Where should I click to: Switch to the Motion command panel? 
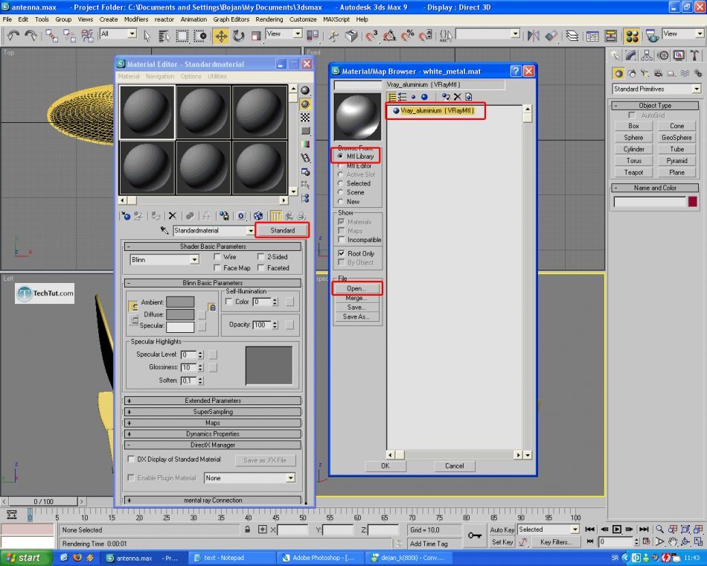(x=663, y=56)
